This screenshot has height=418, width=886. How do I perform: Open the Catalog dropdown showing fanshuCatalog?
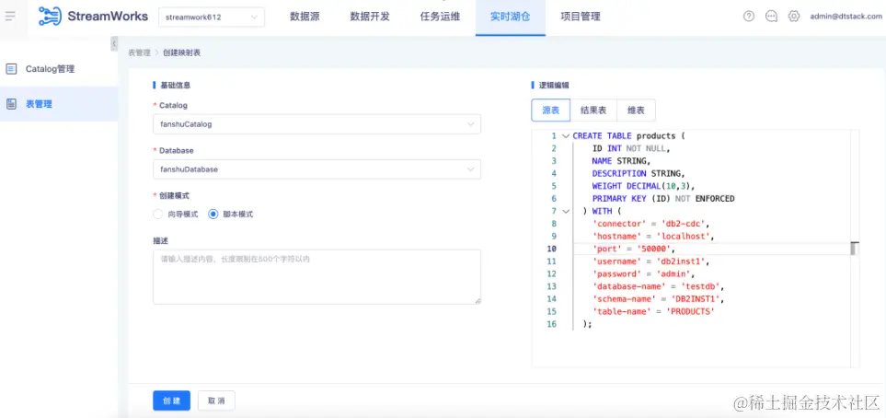point(317,124)
